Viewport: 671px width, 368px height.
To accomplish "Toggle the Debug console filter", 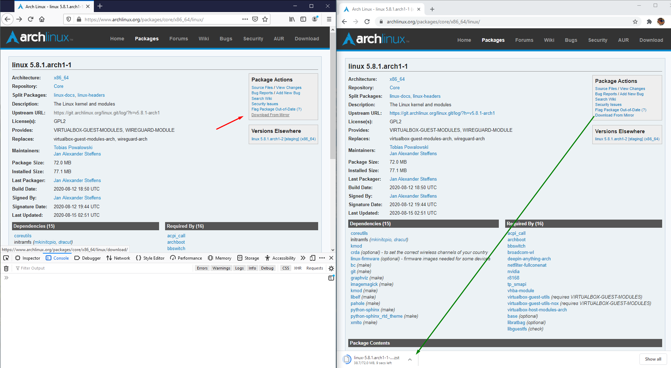I will coord(267,268).
